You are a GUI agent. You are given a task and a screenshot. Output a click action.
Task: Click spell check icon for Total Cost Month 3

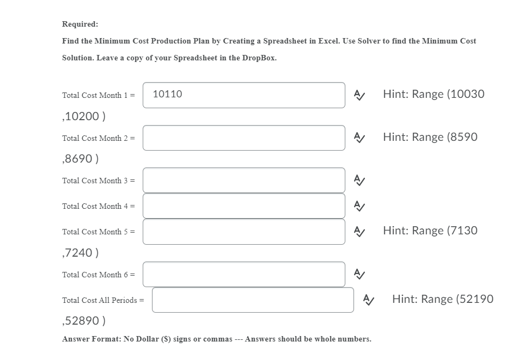coord(358,179)
